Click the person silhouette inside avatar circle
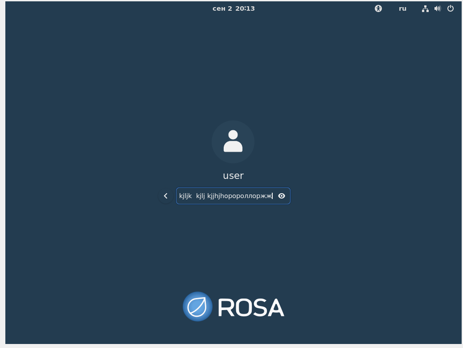This screenshot has width=463, height=348. pos(233,141)
